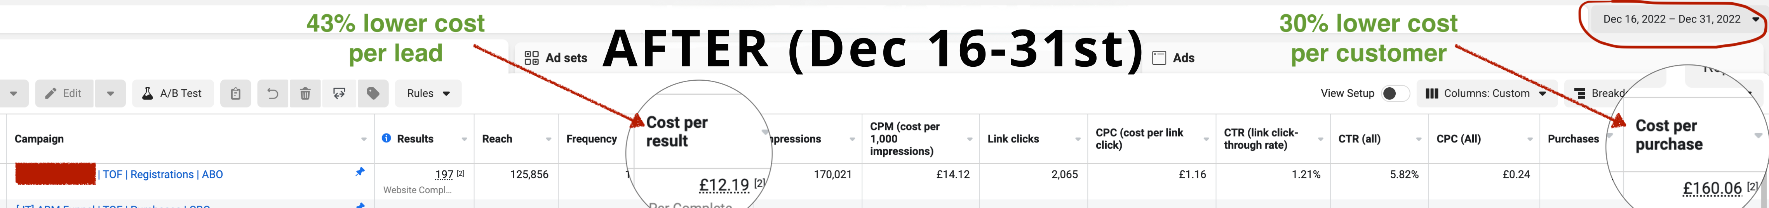Viewport: 1769px width, 208px height.
Task: Switch to the Ads tab
Action: tap(1174, 58)
